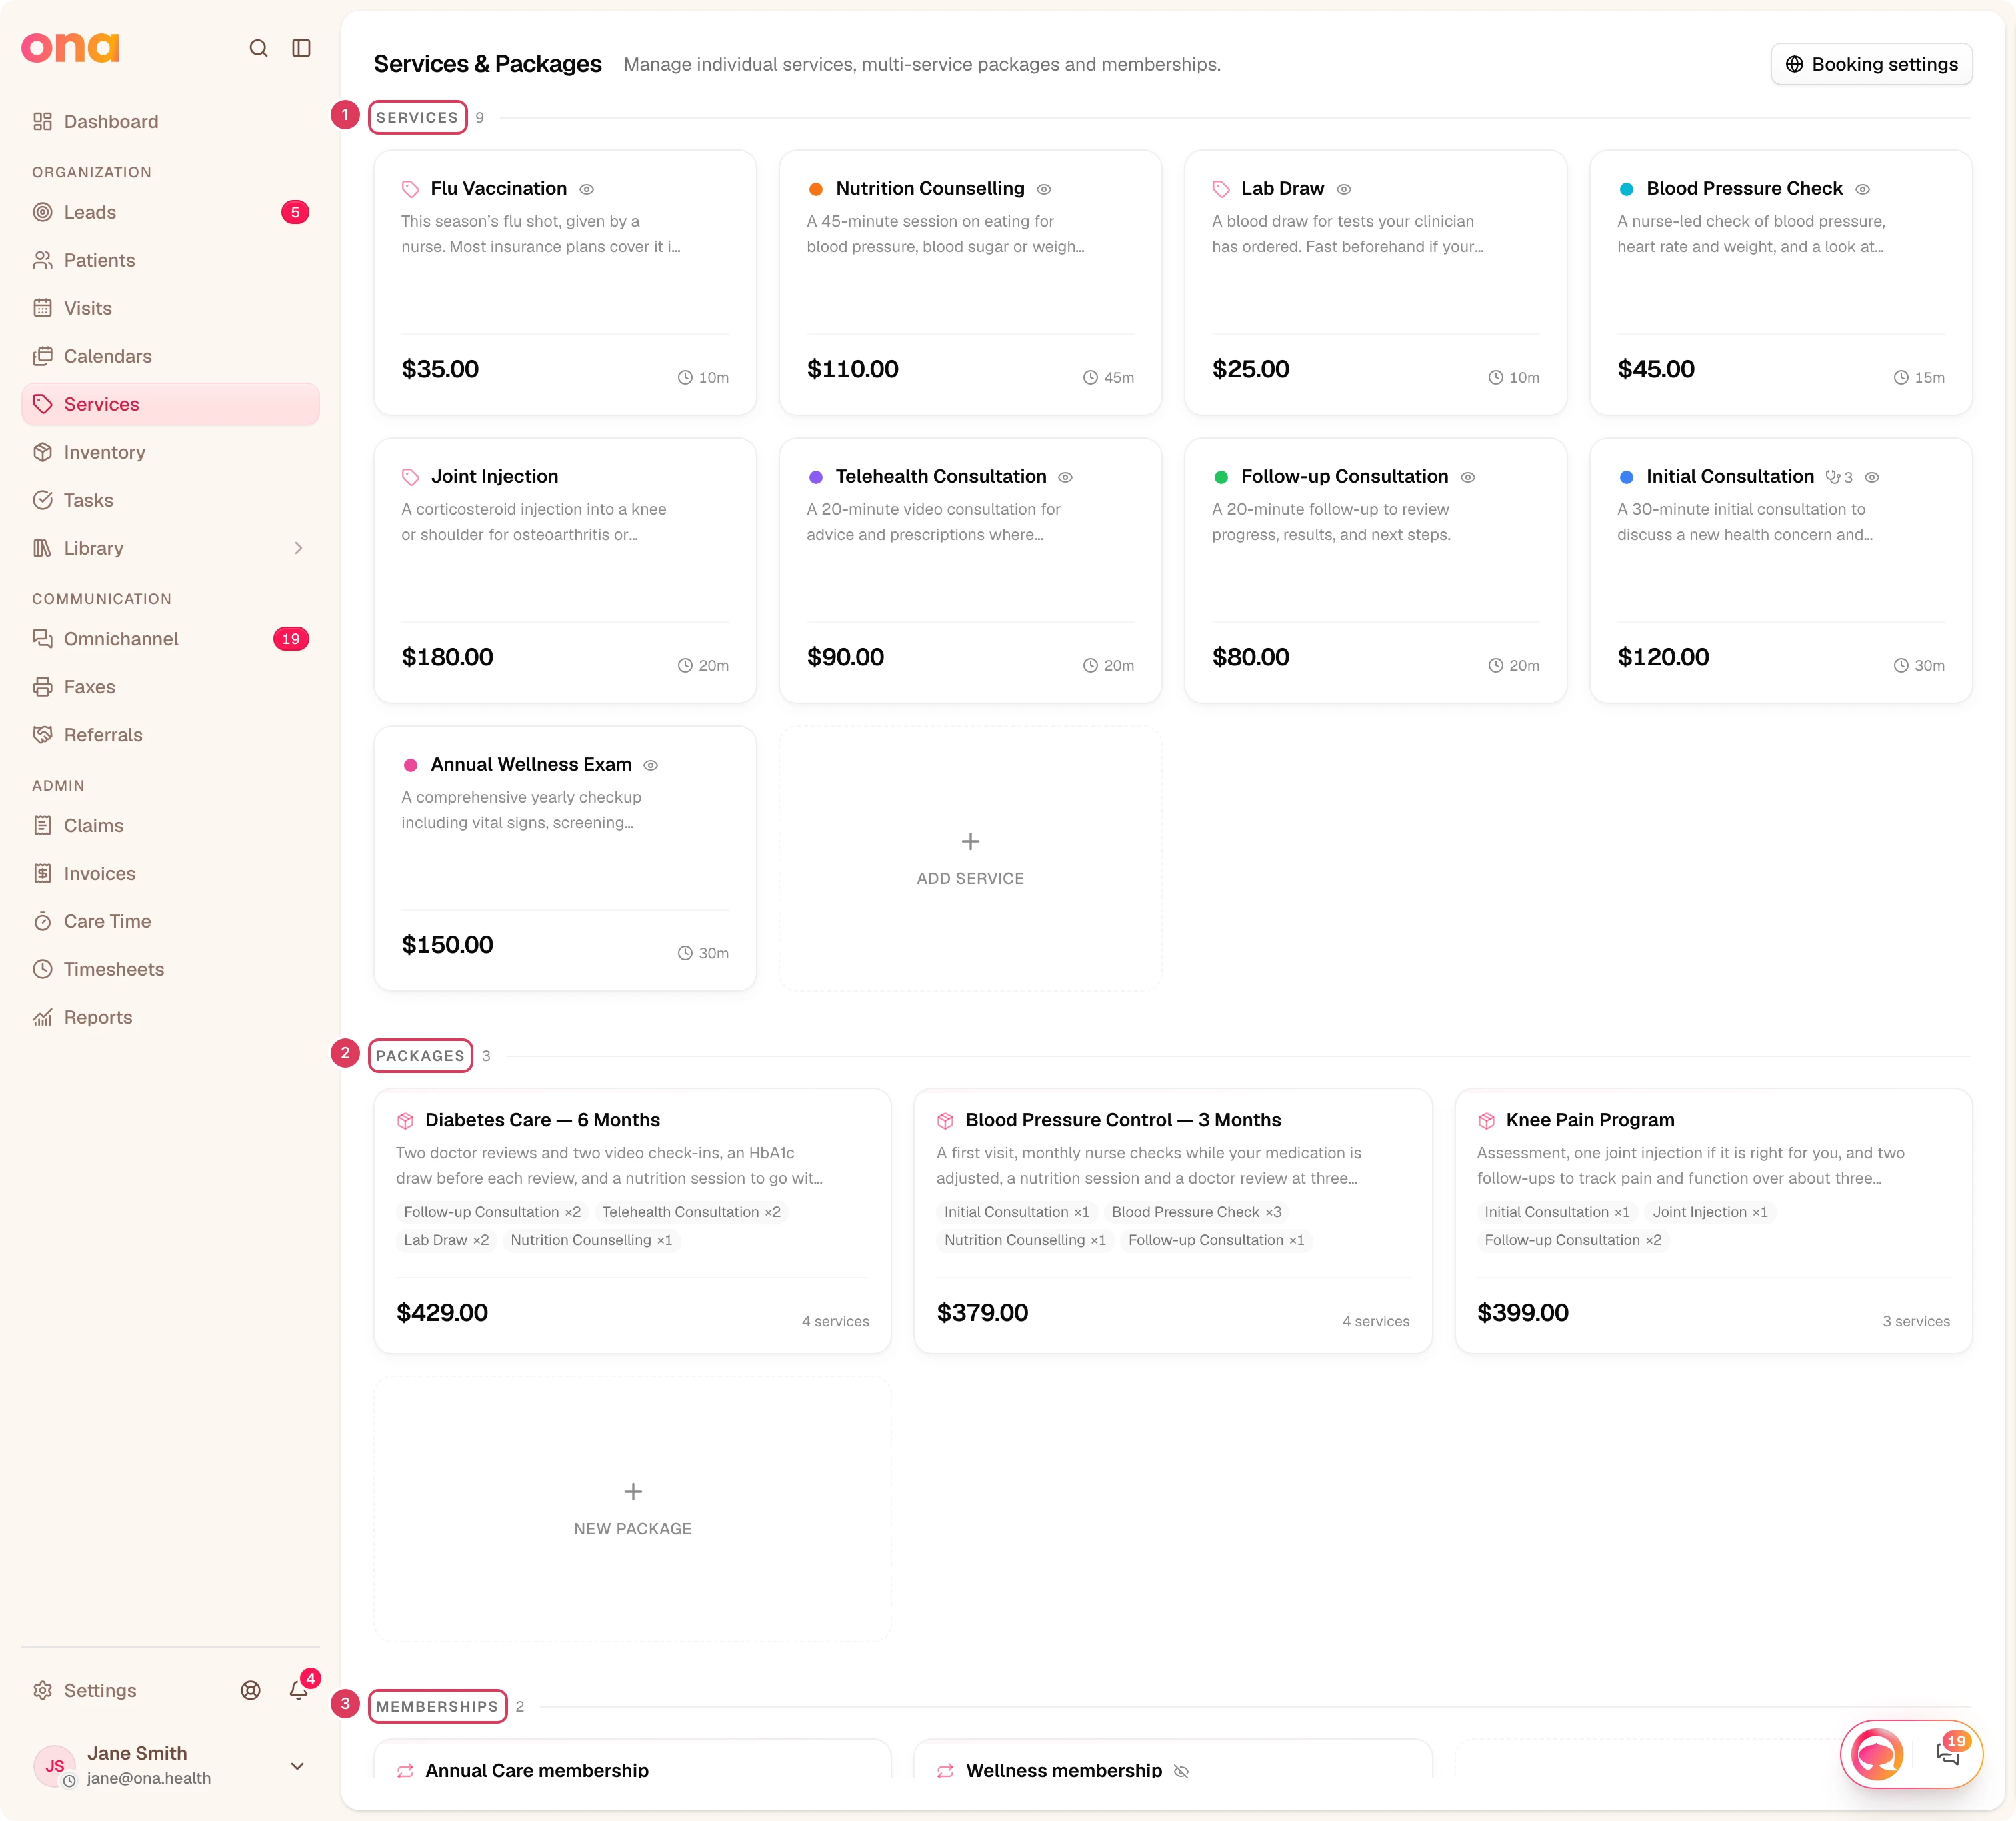Click the JS user avatar

[54, 1766]
